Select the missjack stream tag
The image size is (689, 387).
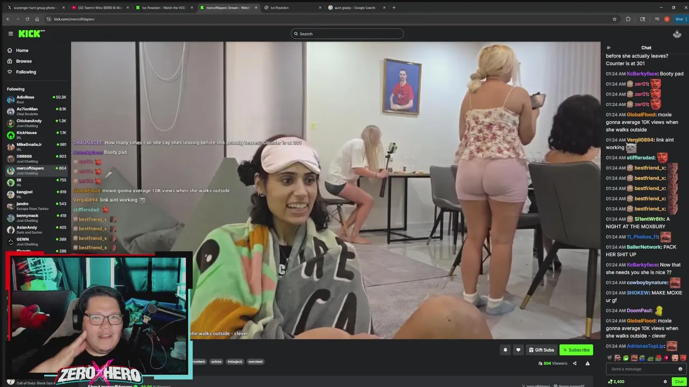click(x=235, y=362)
